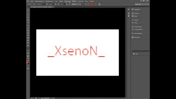This screenshot has height=99, width=176.
Task: Open the Файл menu
Action: click(32, 1)
